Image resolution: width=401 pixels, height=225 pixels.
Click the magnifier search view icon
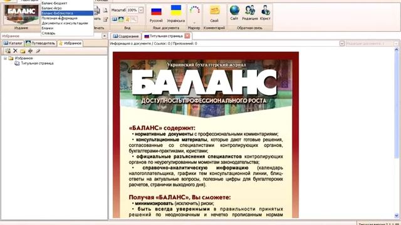tap(133, 19)
